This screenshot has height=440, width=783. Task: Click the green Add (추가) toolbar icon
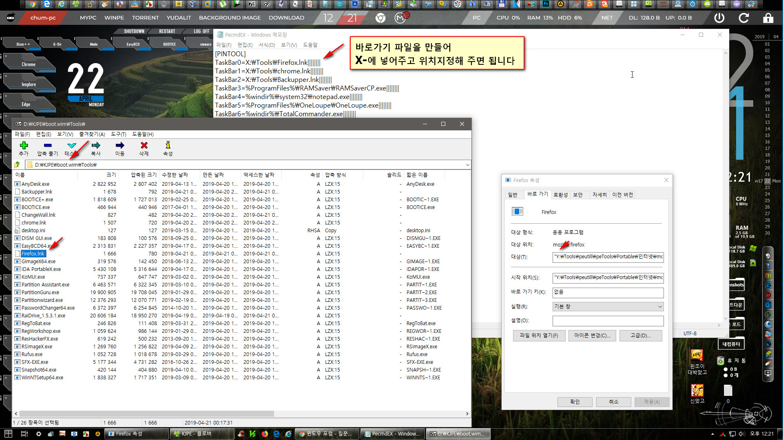(24, 145)
